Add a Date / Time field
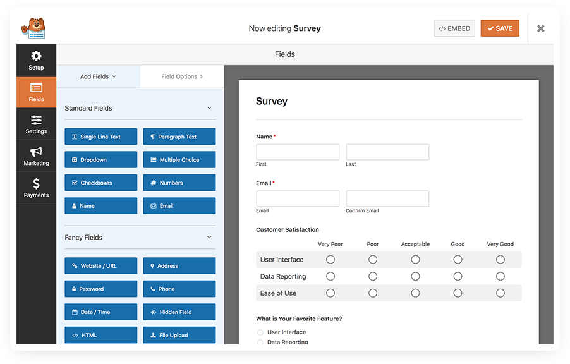570x364 pixels. (x=100, y=312)
